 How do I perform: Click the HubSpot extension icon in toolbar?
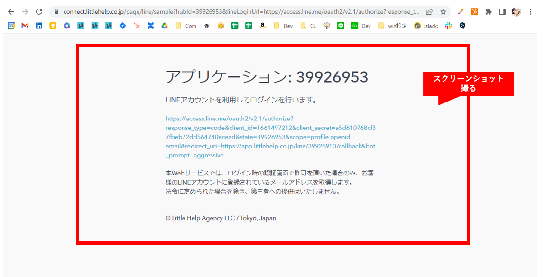pos(474,12)
